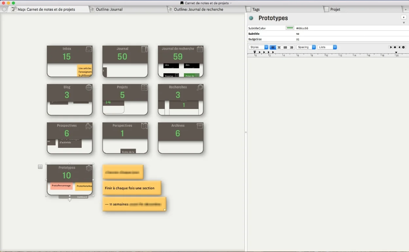Click the Map tab icon
Screen dimensions: 409x252
(x=14, y=9)
